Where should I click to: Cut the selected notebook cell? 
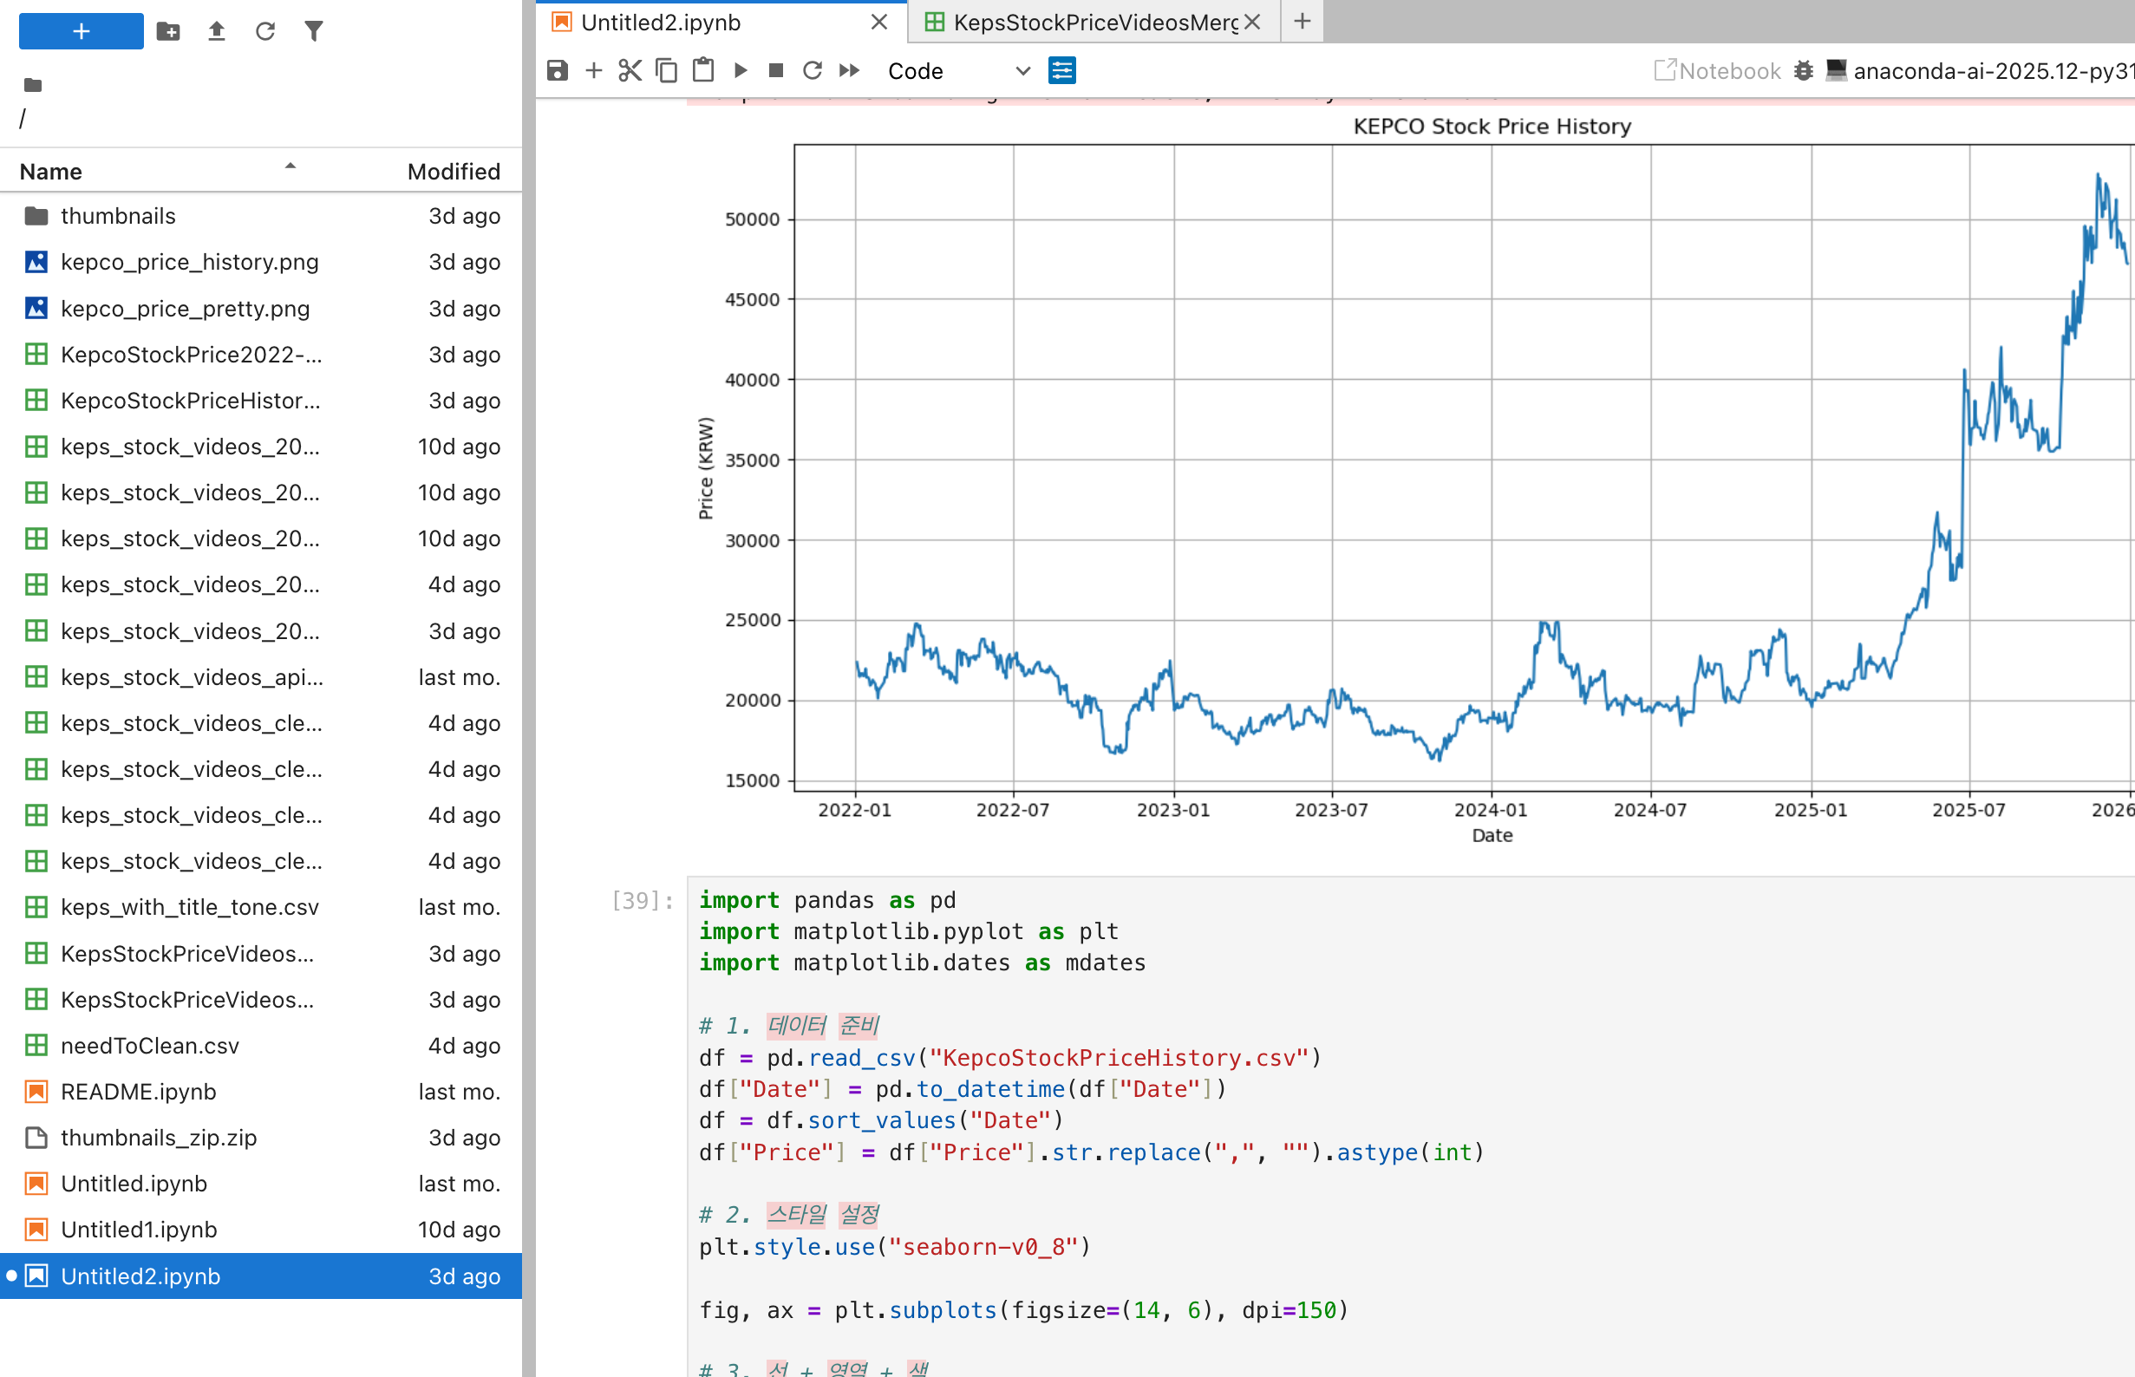tap(630, 69)
